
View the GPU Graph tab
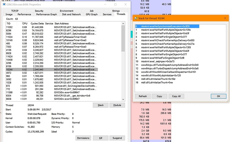point(92,15)
